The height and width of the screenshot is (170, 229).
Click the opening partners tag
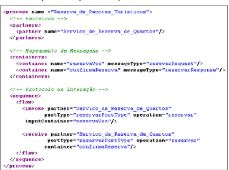click(x=25, y=25)
